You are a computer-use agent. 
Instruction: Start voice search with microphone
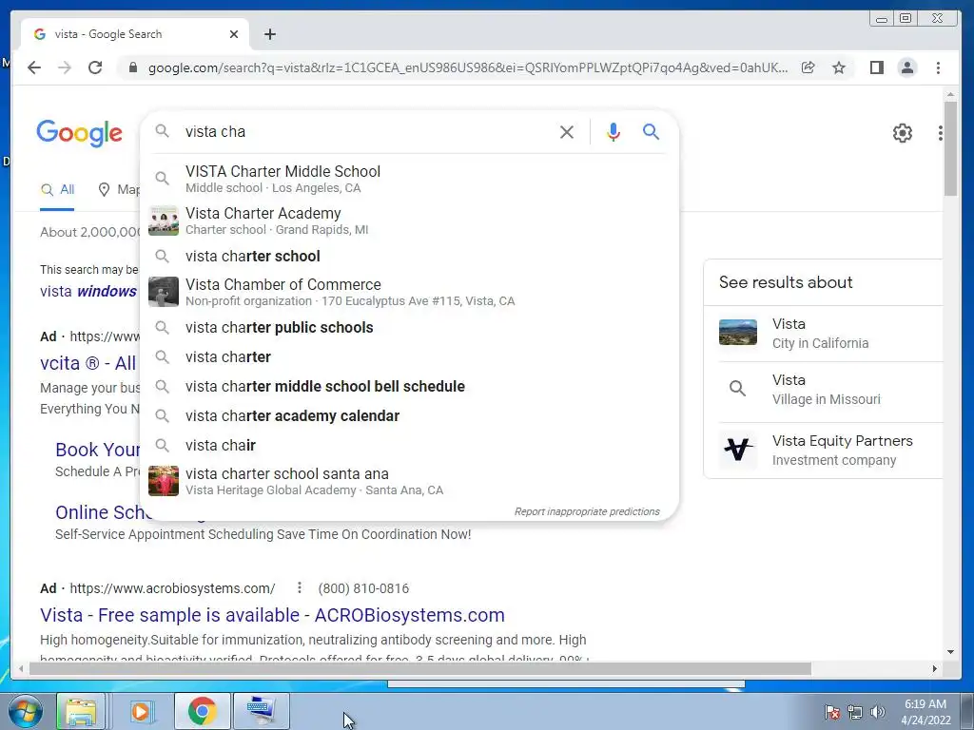pos(614,131)
